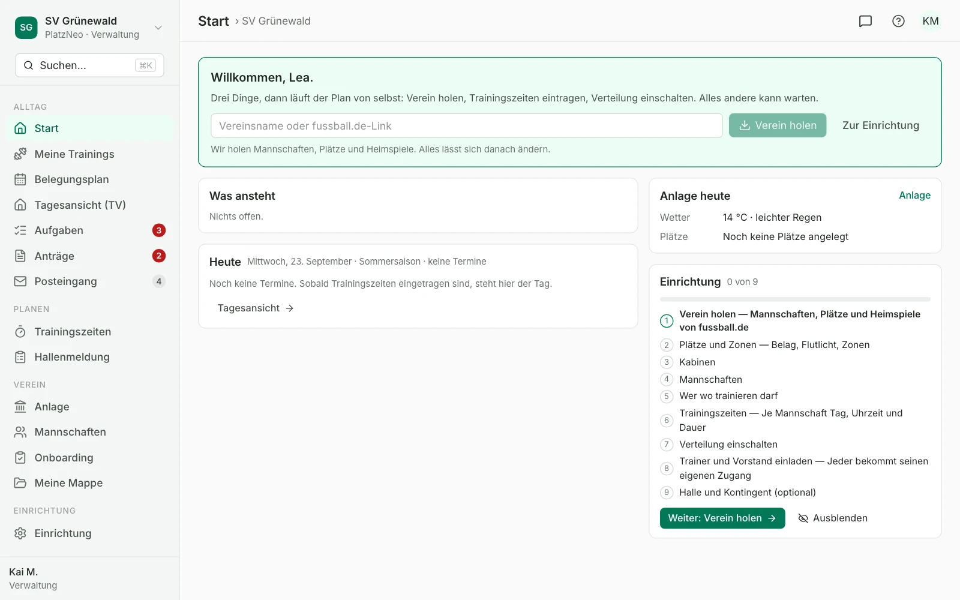Open the help question mark icon
This screenshot has height=600, width=960.
click(898, 21)
